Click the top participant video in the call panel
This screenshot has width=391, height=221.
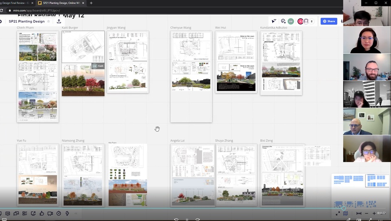coord(367,13)
